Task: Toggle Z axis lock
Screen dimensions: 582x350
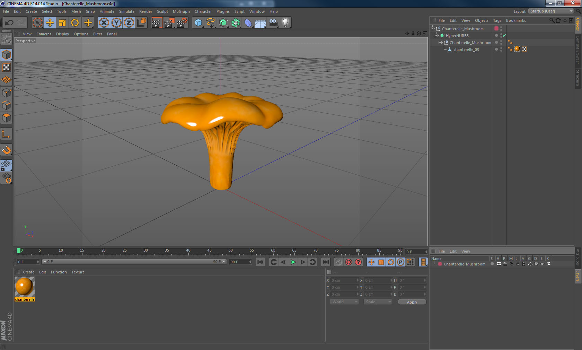Action: click(x=129, y=23)
